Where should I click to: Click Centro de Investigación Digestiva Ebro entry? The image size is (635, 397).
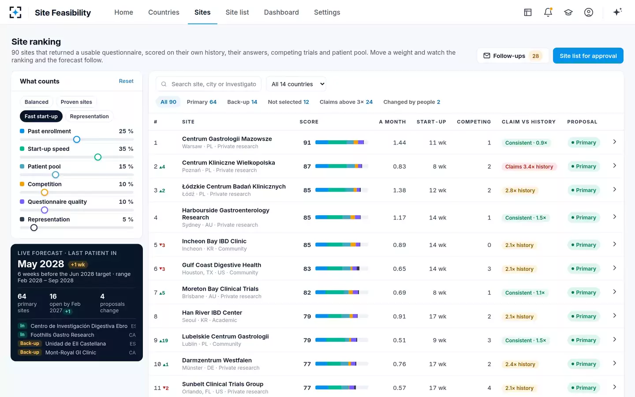77,326
